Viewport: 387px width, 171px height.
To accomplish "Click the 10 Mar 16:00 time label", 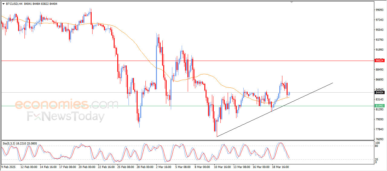I will click(223, 166).
